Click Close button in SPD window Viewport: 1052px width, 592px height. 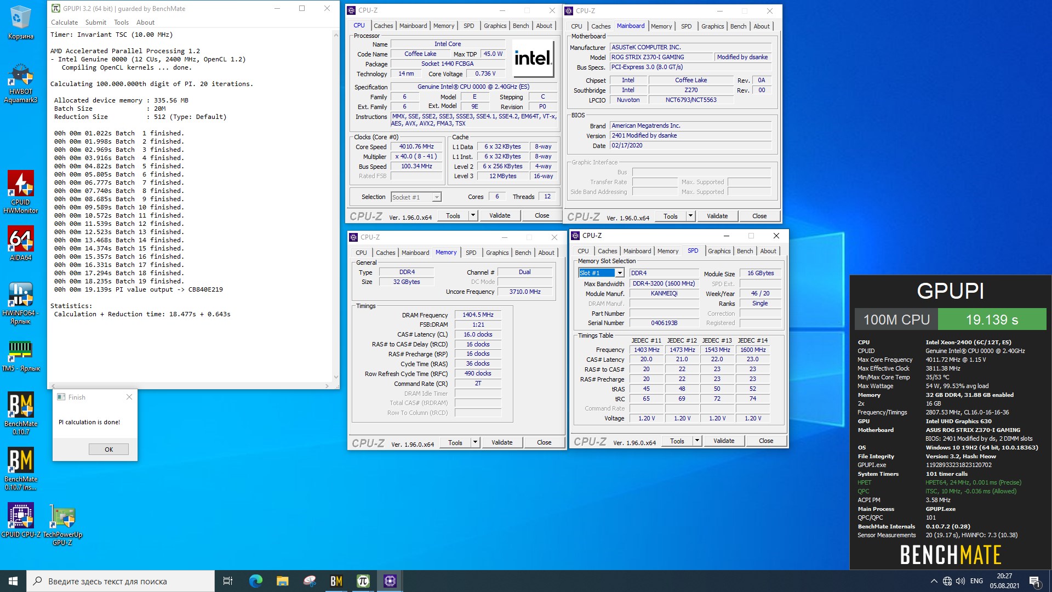tap(766, 441)
